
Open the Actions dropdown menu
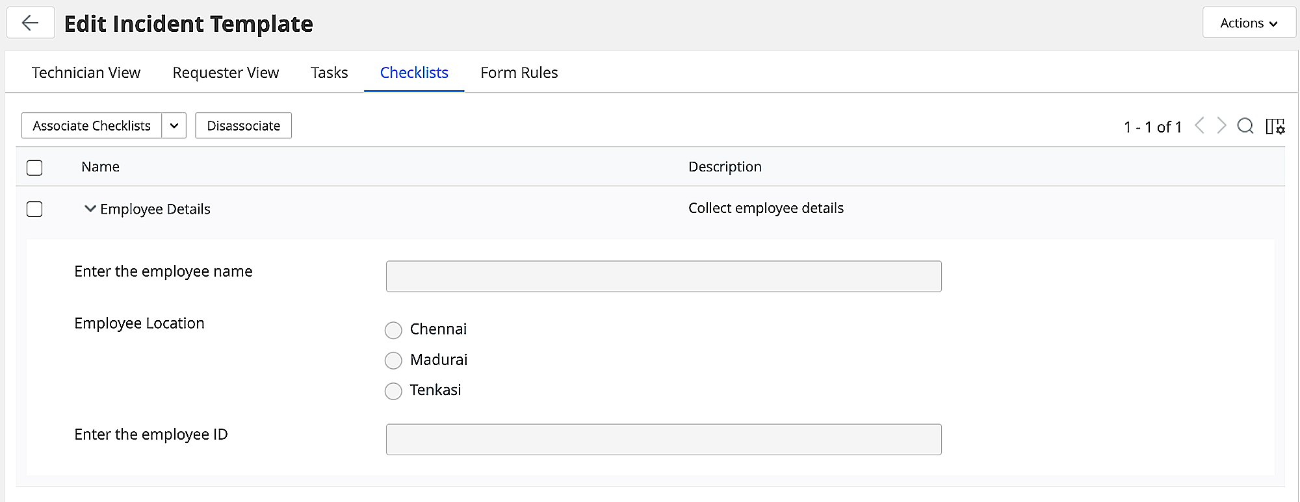tap(1248, 23)
